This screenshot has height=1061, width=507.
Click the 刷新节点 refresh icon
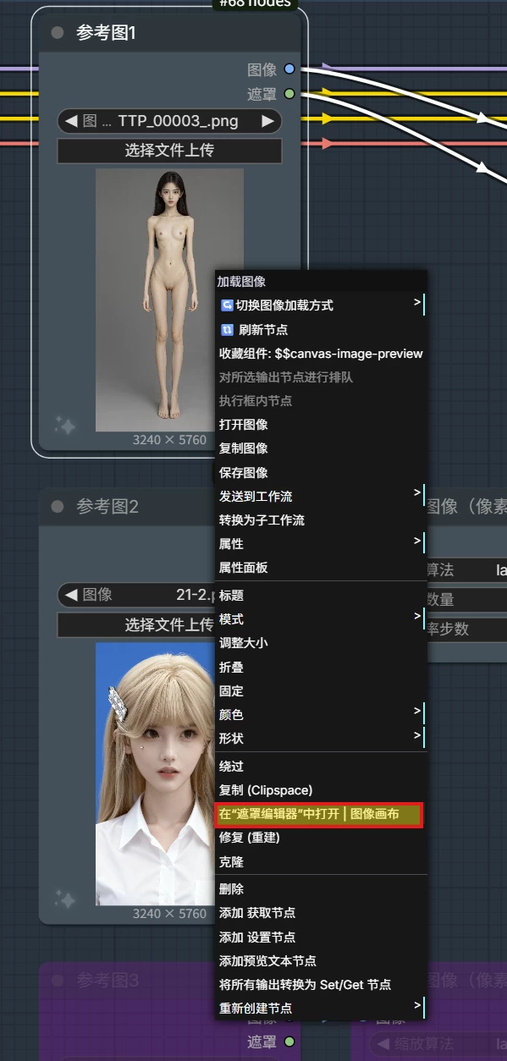[226, 330]
